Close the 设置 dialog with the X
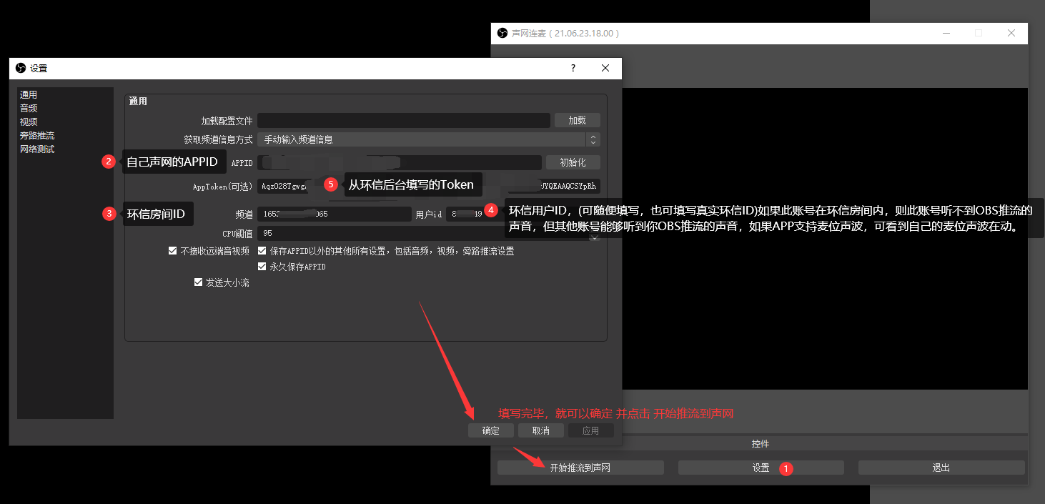Viewport: 1045px width, 504px height. tap(605, 69)
